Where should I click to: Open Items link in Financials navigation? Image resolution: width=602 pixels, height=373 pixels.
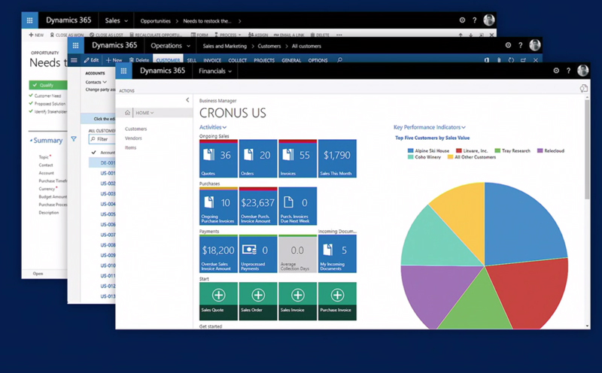tap(130, 147)
